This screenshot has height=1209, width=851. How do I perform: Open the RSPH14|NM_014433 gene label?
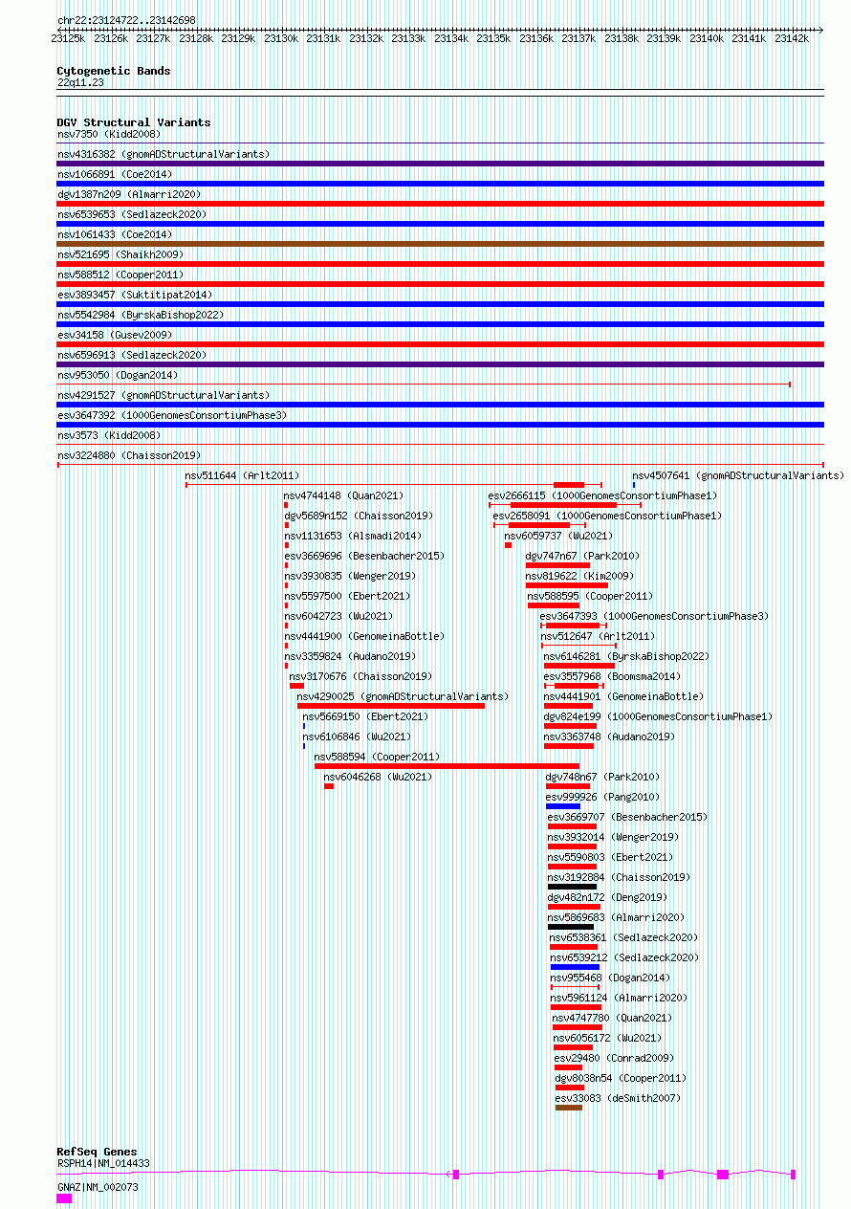pos(103,1163)
